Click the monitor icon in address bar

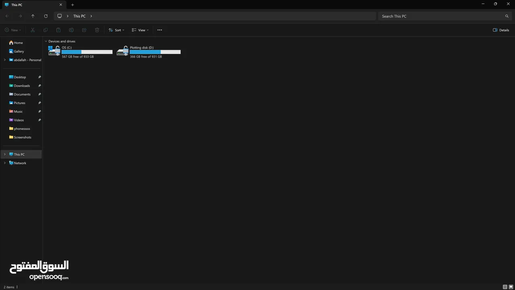60,16
